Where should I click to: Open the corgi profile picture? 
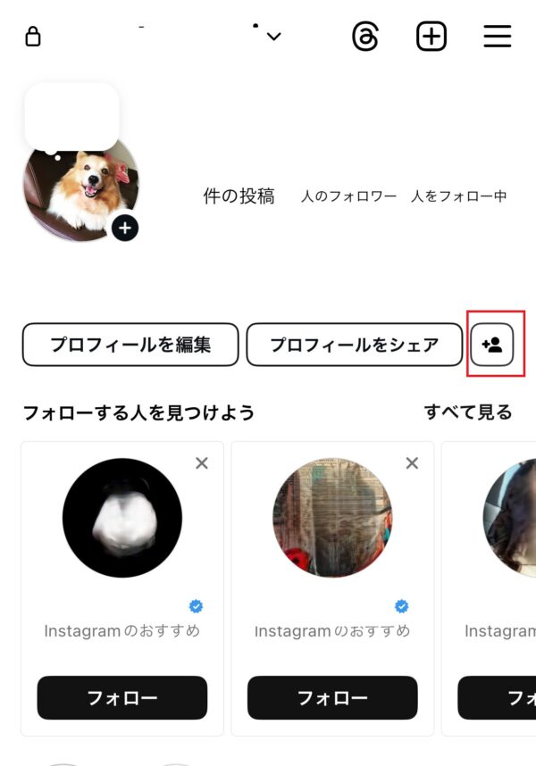[x=80, y=189]
